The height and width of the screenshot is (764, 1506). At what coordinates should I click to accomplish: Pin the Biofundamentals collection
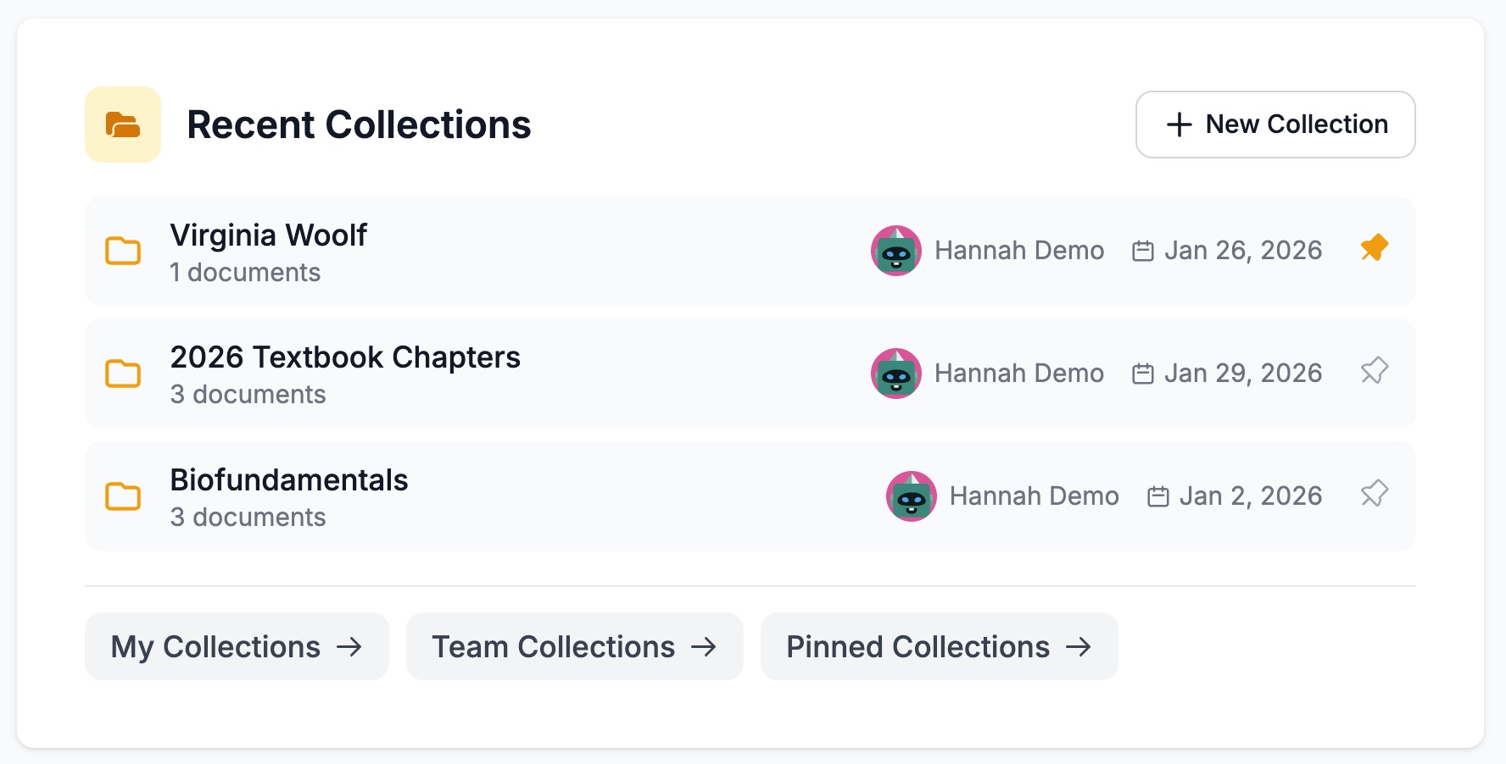coord(1374,494)
